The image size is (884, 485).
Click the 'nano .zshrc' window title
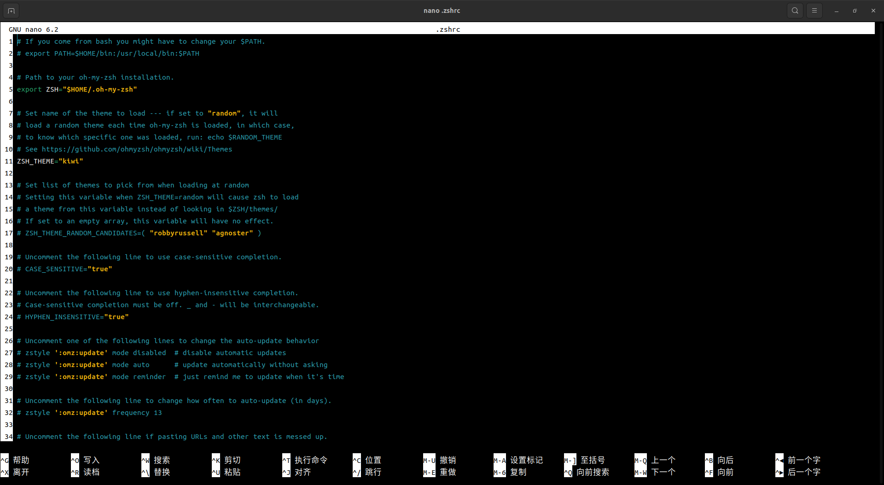442,11
